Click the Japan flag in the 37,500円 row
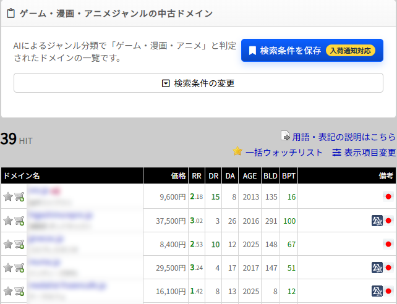Screen dimensions: 397x304 [388, 221]
